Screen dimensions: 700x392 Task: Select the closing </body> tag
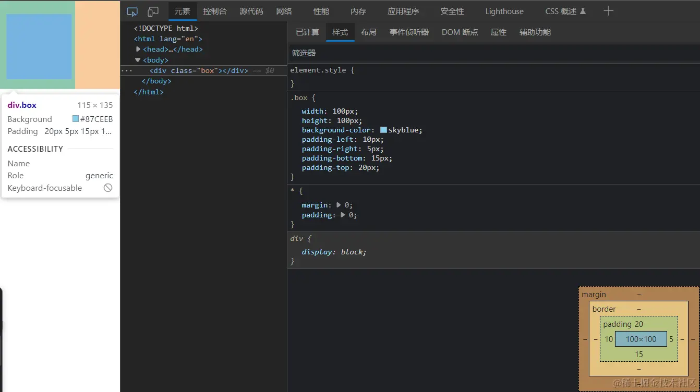pos(156,81)
